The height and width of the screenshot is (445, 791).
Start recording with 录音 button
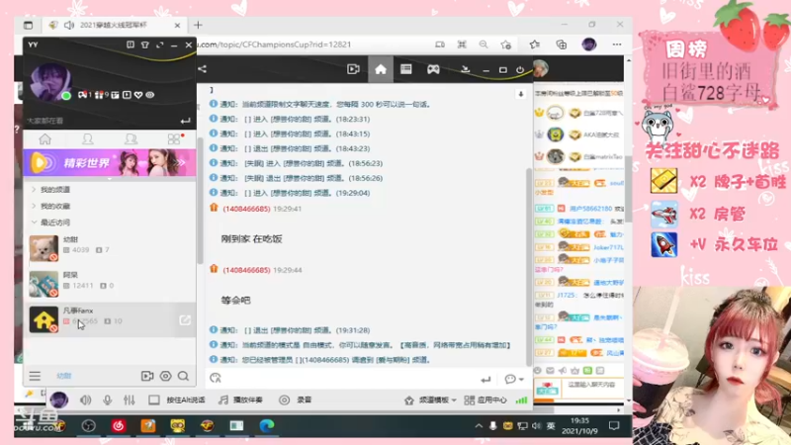click(296, 400)
